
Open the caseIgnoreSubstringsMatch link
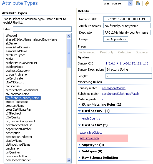[121, 94]
